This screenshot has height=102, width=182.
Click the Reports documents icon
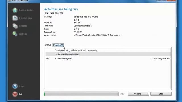coord(15,26)
